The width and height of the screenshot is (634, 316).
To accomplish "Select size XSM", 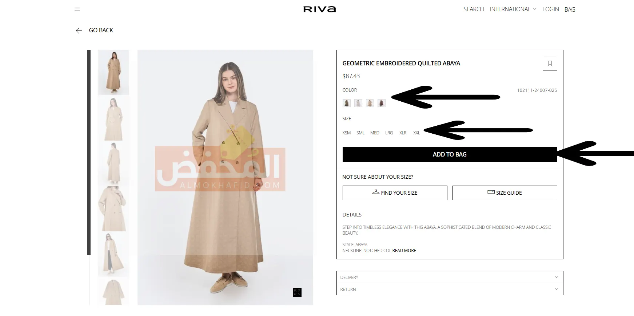I will 346,133.
